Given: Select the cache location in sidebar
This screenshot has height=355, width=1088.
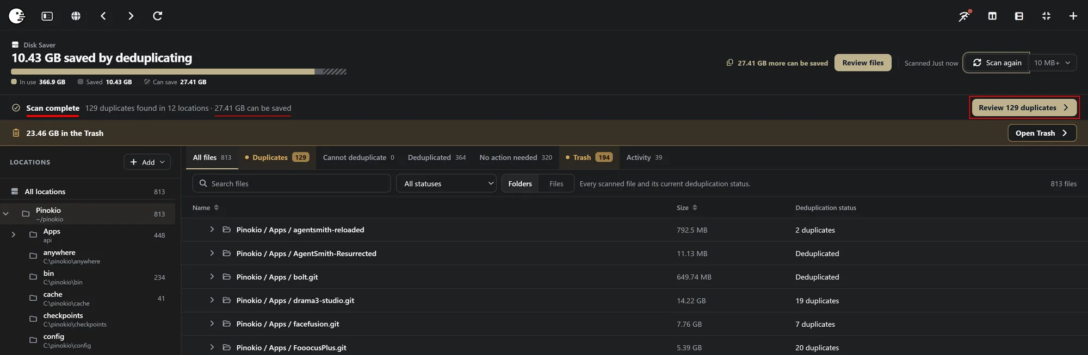Looking at the screenshot, I should click(x=88, y=299).
